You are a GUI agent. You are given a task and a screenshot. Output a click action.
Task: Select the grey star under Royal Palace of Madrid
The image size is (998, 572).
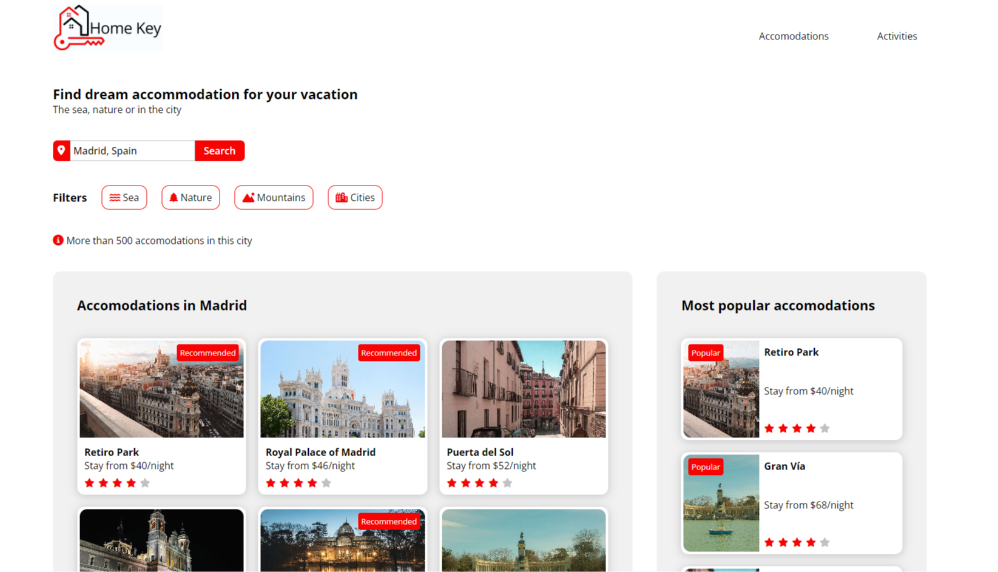326,483
